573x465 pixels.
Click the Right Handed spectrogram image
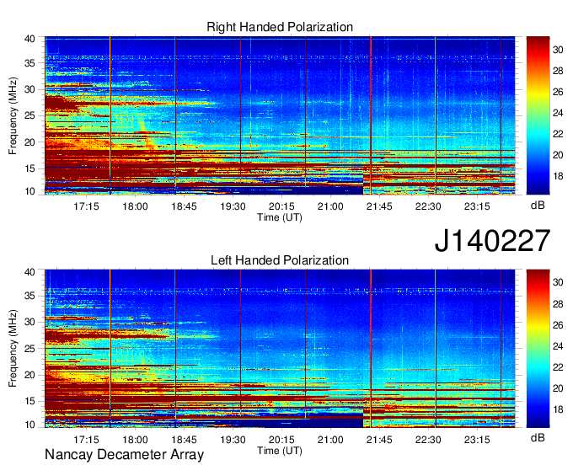280,115
